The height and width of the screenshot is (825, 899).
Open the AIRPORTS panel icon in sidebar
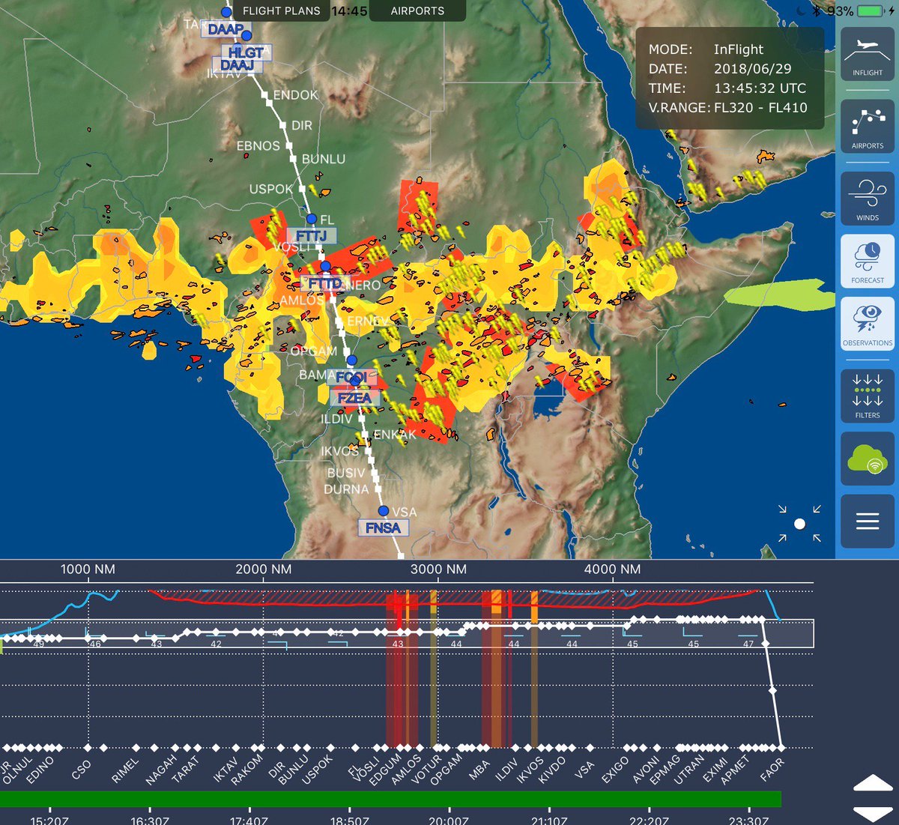[x=867, y=126]
